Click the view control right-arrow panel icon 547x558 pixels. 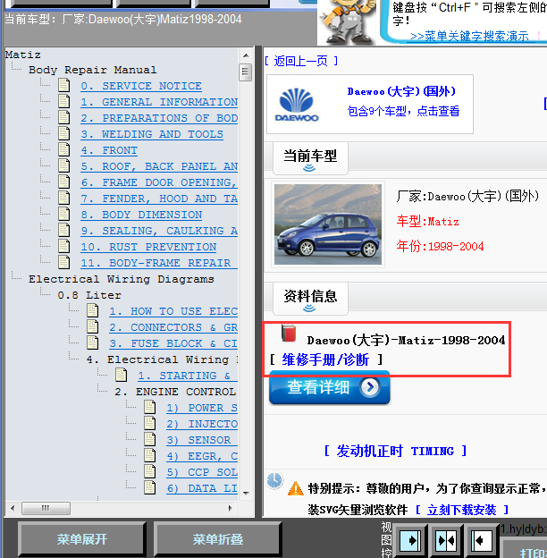click(x=410, y=540)
